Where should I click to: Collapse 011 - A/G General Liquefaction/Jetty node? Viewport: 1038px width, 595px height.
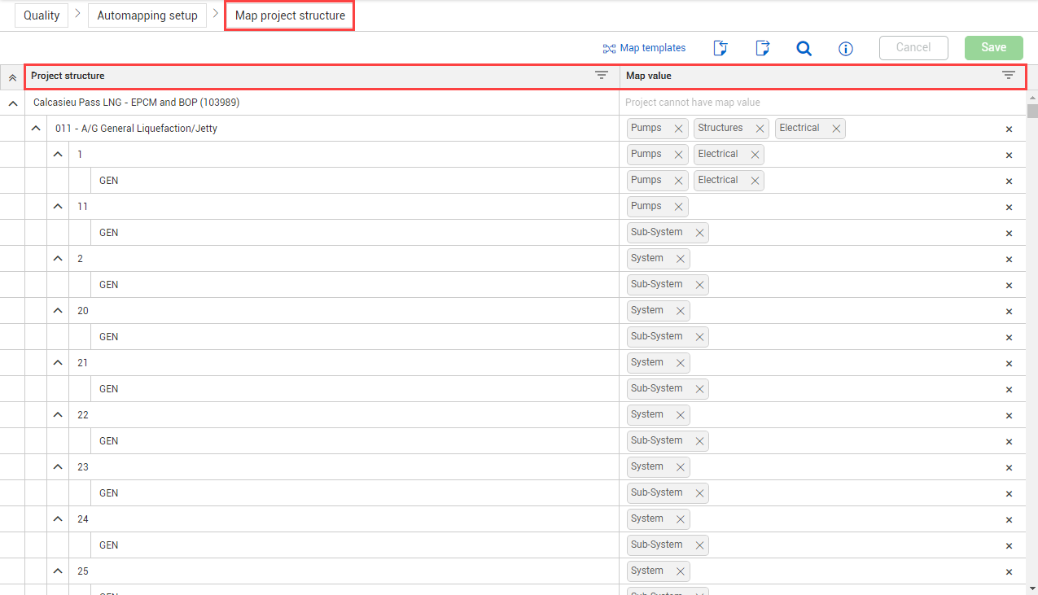[36, 129]
